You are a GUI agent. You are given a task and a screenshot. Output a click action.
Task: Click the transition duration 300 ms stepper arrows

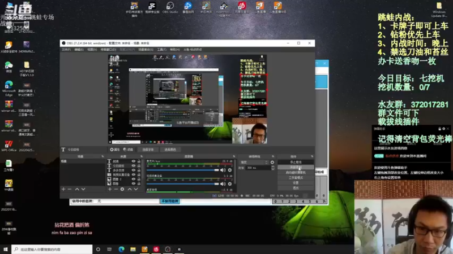point(273,168)
